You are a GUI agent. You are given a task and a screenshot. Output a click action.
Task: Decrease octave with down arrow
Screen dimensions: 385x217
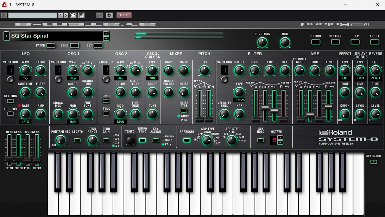click(x=280, y=143)
